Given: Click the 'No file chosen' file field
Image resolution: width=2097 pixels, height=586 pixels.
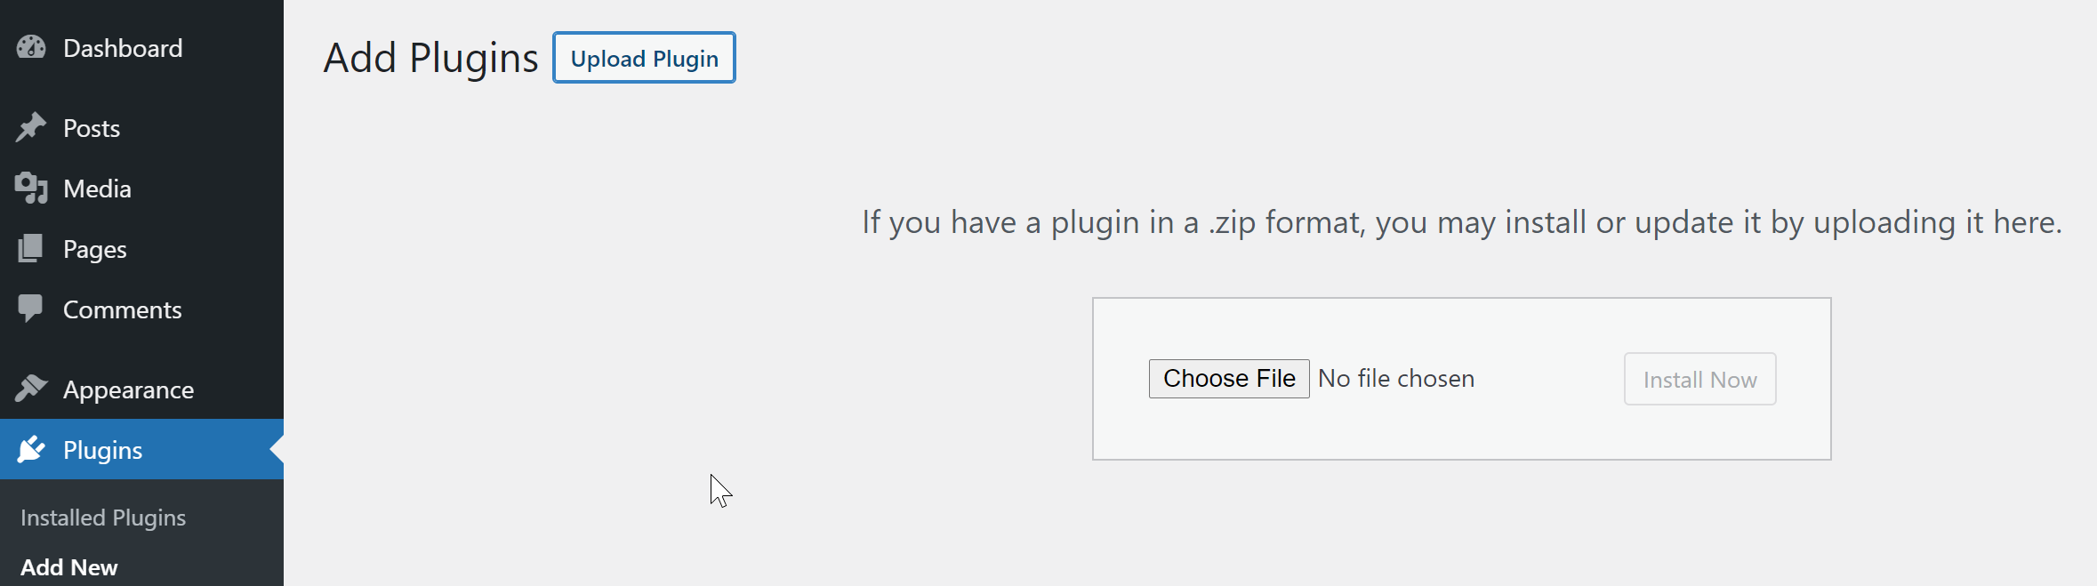Looking at the screenshot, I should coord(1395,379).
